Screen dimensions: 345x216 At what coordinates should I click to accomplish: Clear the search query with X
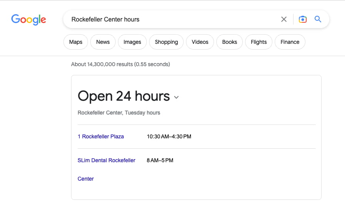(284, 19)
